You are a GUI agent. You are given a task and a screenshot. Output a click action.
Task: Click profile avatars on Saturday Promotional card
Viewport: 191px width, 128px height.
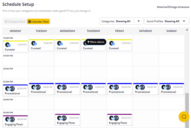tap(140, 87)
